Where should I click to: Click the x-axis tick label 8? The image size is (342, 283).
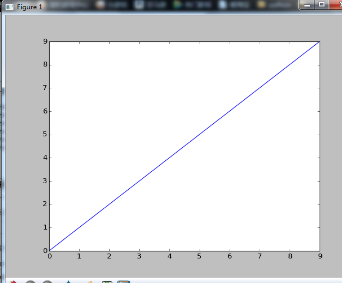pos(290,256)
